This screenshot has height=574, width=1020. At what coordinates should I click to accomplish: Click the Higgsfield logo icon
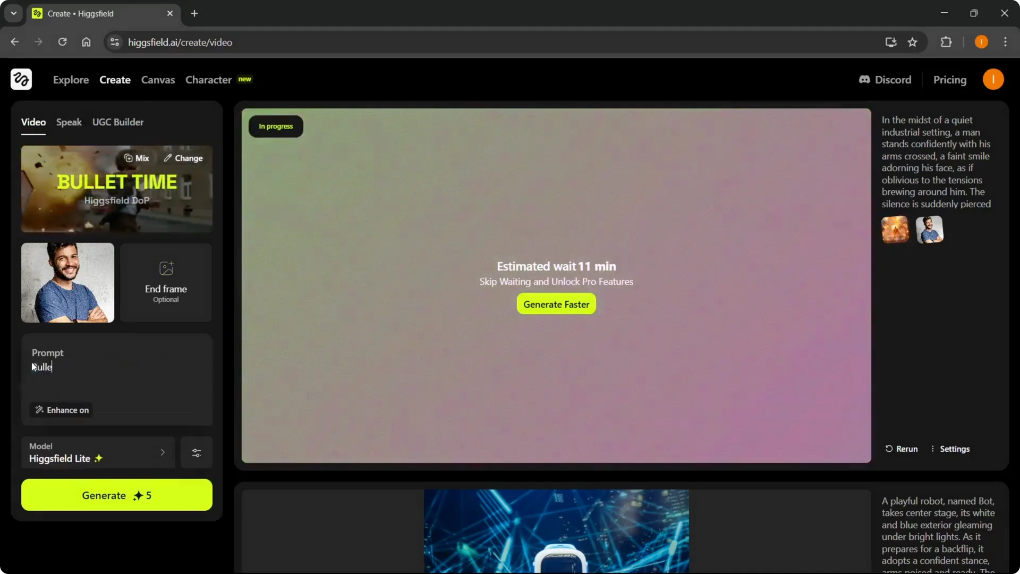pos(21,79)
